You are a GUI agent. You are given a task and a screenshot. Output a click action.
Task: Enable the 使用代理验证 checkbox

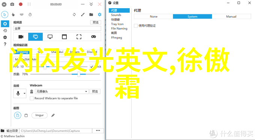[136, 26]
